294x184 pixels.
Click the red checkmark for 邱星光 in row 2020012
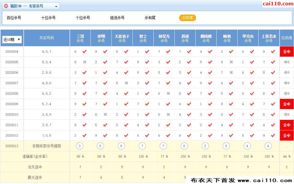coord(168,135)
